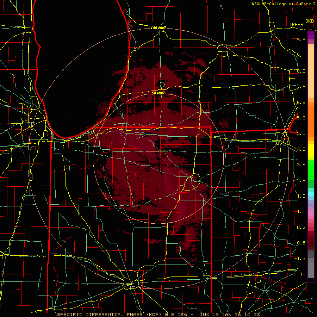Click the cyan segment of the color scale
The width and height of the screenshot is (317, 317).
pos(311,193)
